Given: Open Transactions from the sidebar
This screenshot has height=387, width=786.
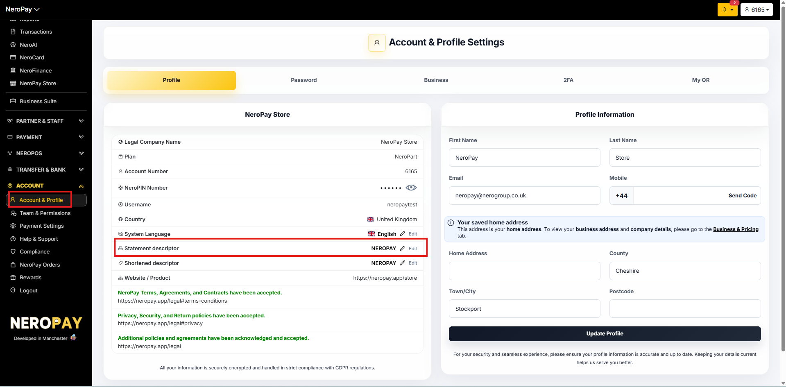Looking at the screenshot, I should pyautogui.click(x=36, y=32).
